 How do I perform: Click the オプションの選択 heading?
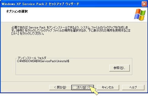click(x=17, y=11)
